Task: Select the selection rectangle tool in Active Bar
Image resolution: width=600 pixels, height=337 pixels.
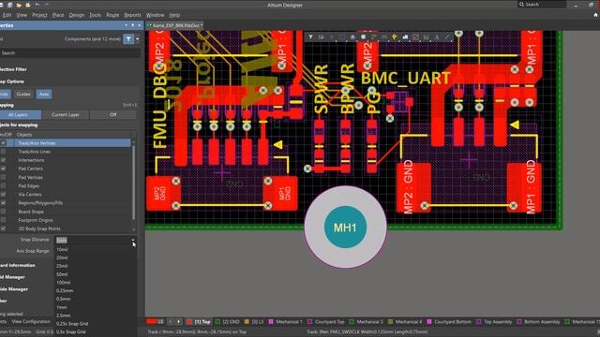Action: coord(341,37)
